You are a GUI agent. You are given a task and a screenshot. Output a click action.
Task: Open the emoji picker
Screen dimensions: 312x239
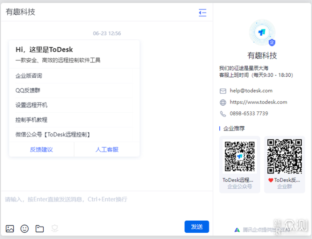[x=25, y=229]
